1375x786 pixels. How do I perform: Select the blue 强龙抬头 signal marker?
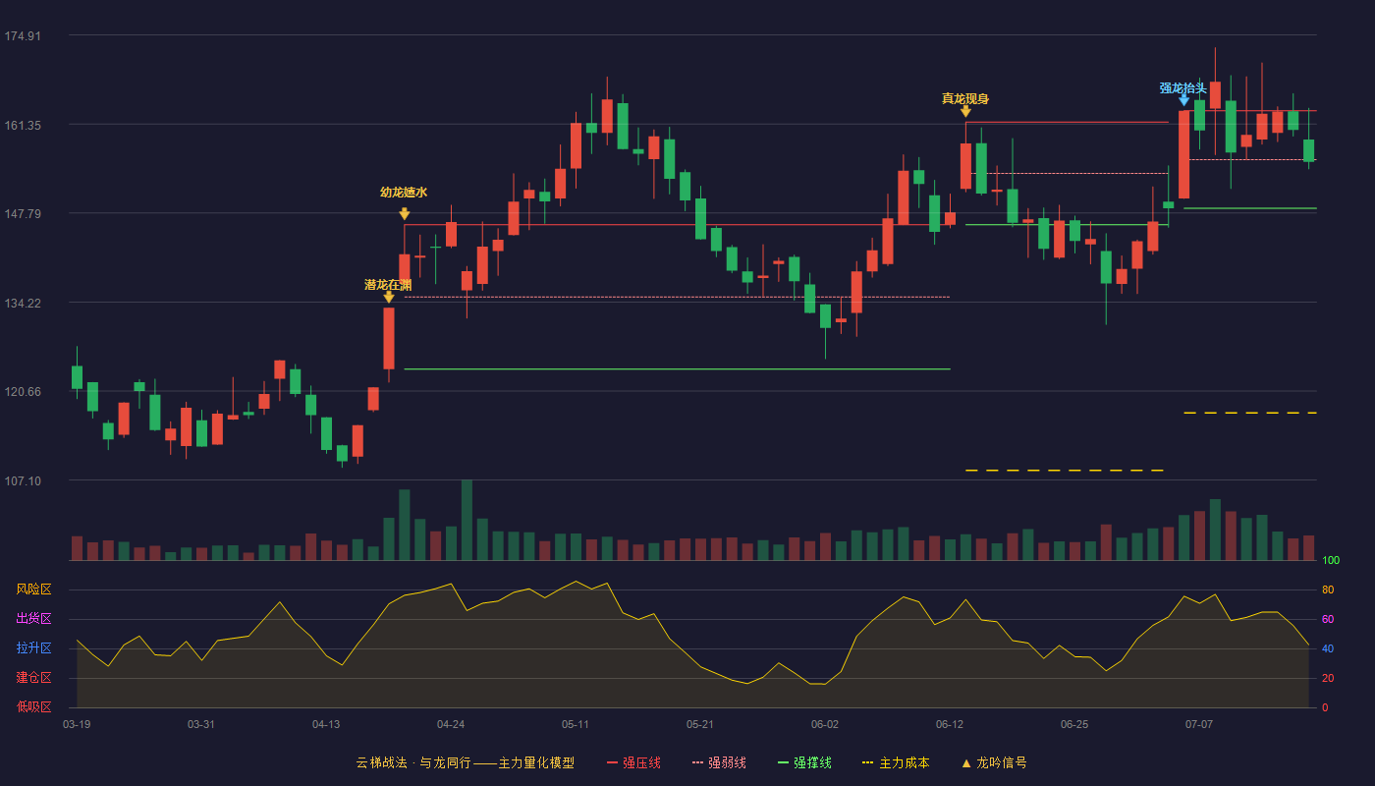click(x=1183, y=100)
